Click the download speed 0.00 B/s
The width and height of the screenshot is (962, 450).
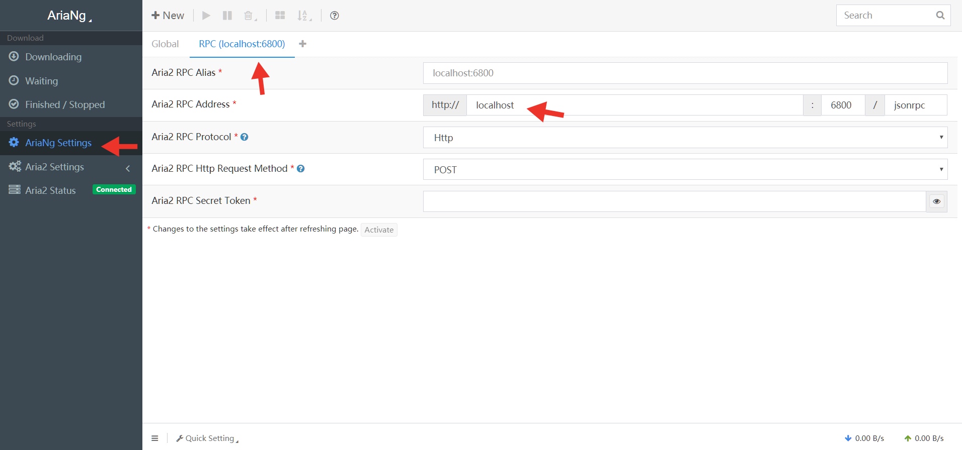864,438
